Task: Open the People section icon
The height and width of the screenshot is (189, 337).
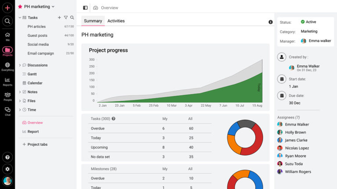Action: 7,96
